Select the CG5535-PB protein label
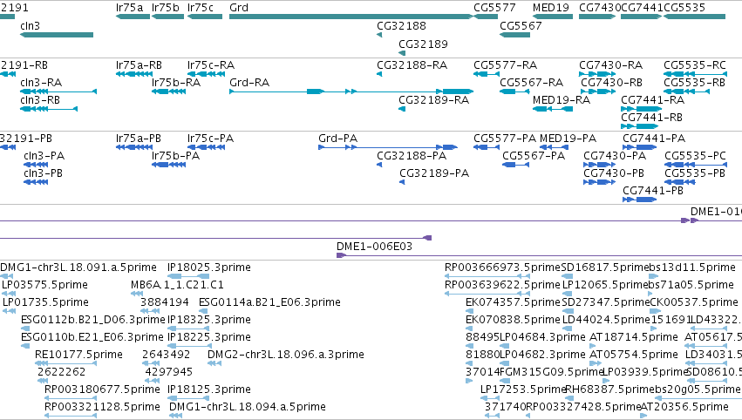Screen dimensions: 742x420 coord(695,173)
